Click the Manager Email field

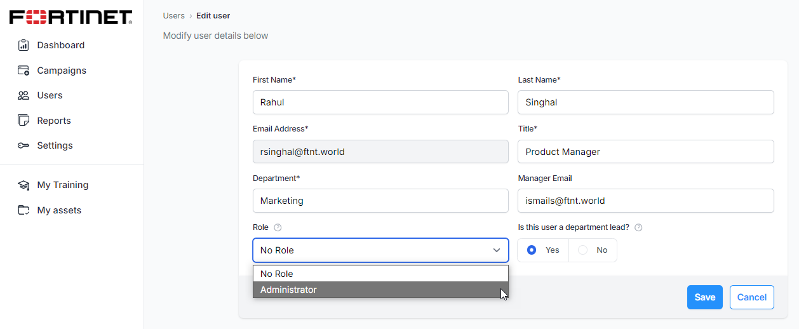tap(645, 201)
